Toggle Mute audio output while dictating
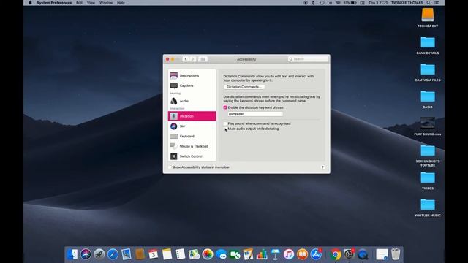The height and width of the screenshot is (263, 468). (x=225, y=129)
